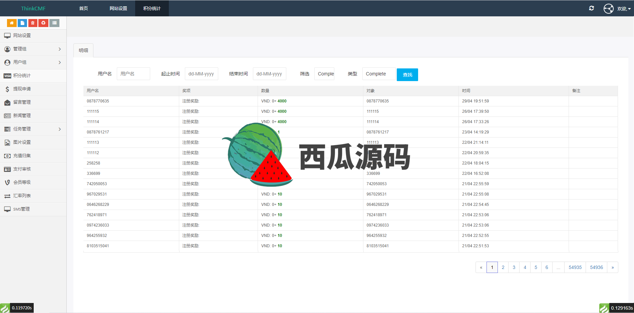The width and height of the screenshot is (634, 313).
Task: Click the green leaf icon bottom-left
Action: (x=5, y=308)
